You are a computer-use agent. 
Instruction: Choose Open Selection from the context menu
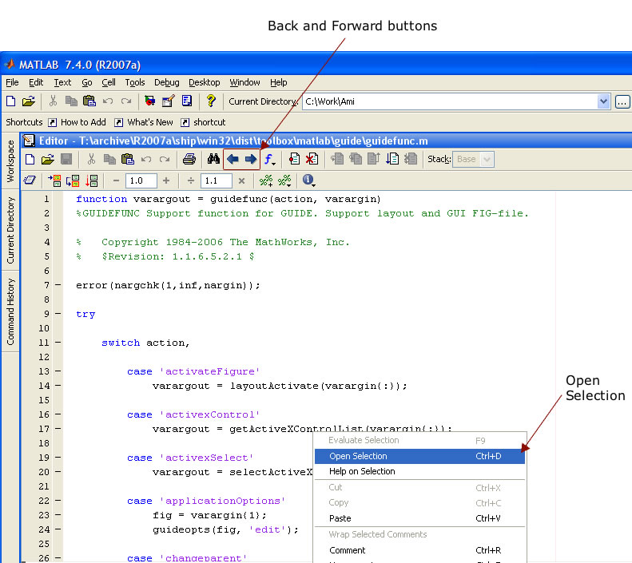point(358,456)
